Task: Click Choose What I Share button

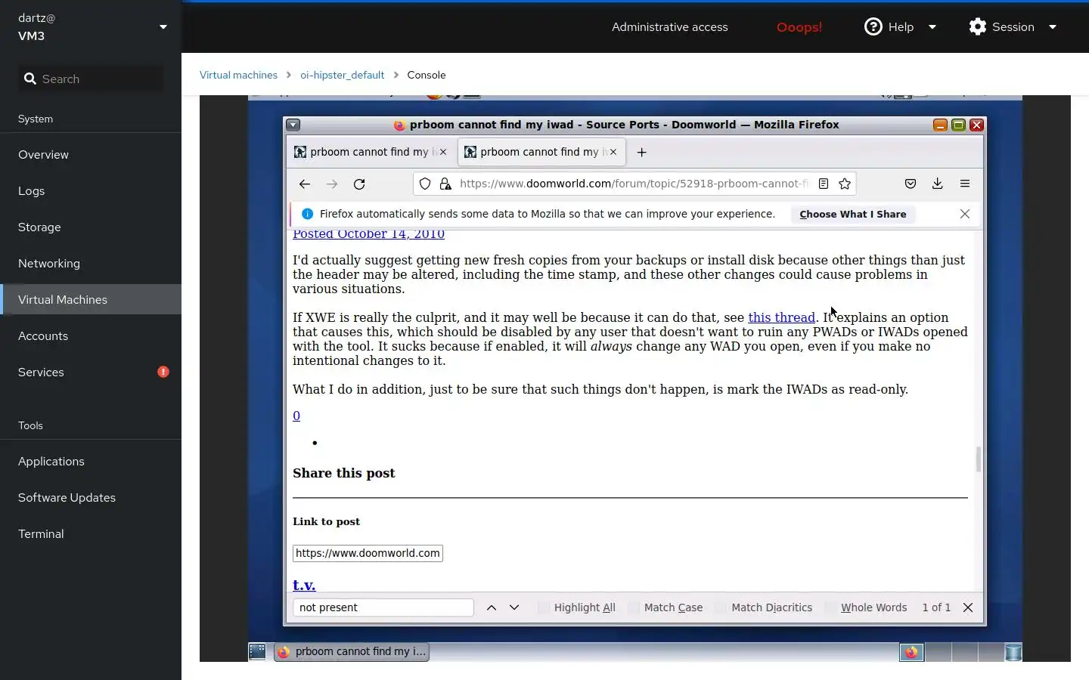Action: [853, 214]
